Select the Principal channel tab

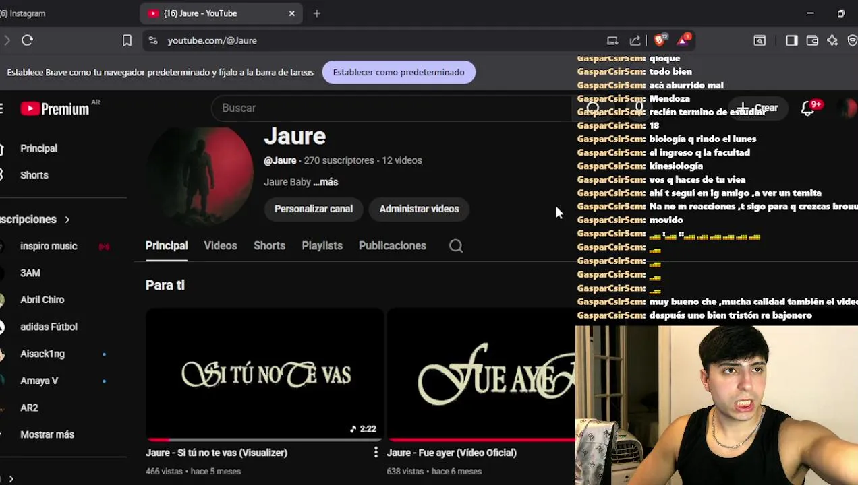pyautogui.click(x=167, y=246)
